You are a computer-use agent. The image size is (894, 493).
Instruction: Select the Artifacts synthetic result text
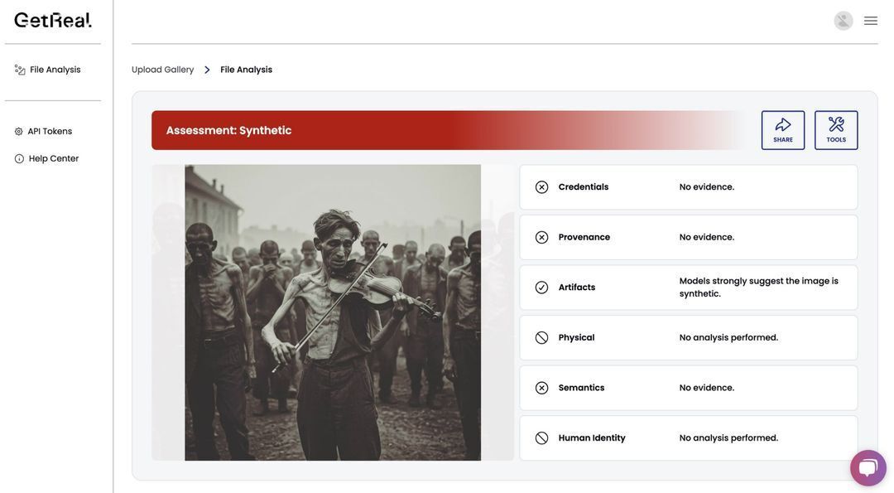tap(758, 288)
